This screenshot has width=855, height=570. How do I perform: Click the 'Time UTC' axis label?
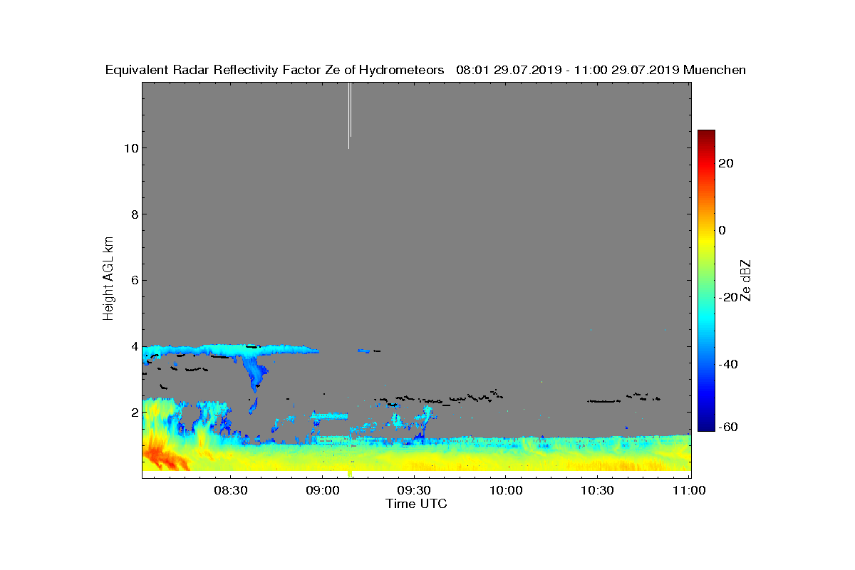(417, 504)
